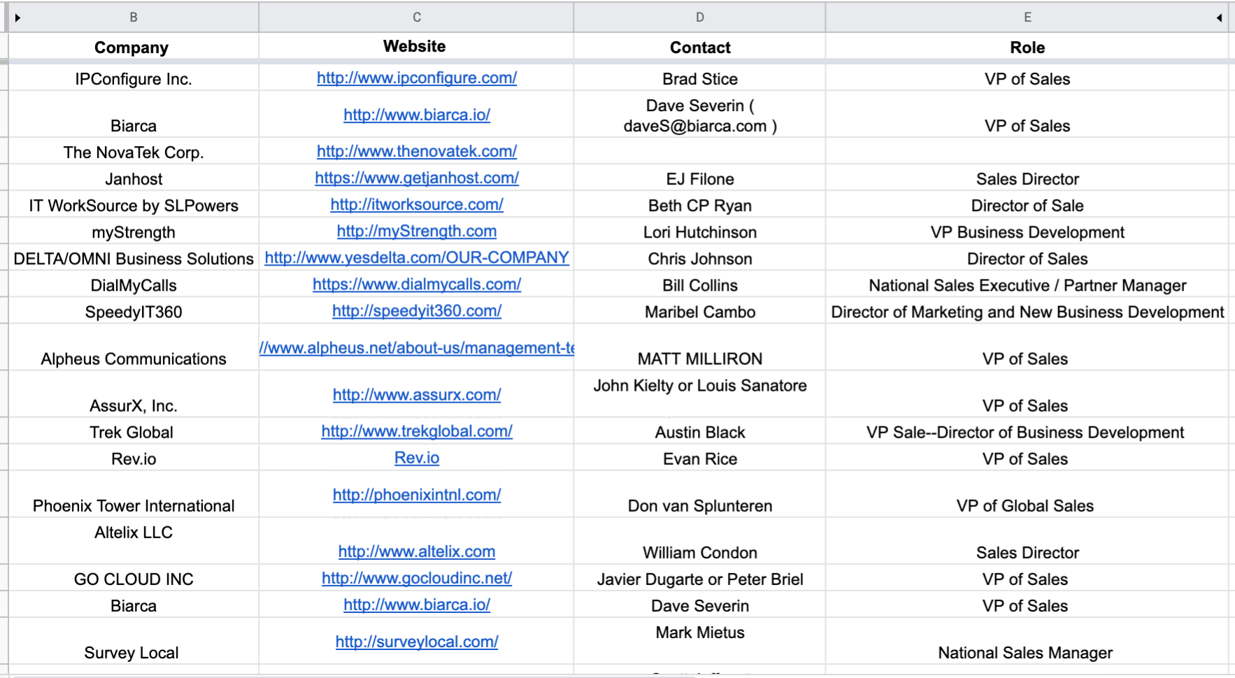Viewport: 1235px width, 678px height.
Task: Open the myStrength.com link
Action: coord(417,231)
